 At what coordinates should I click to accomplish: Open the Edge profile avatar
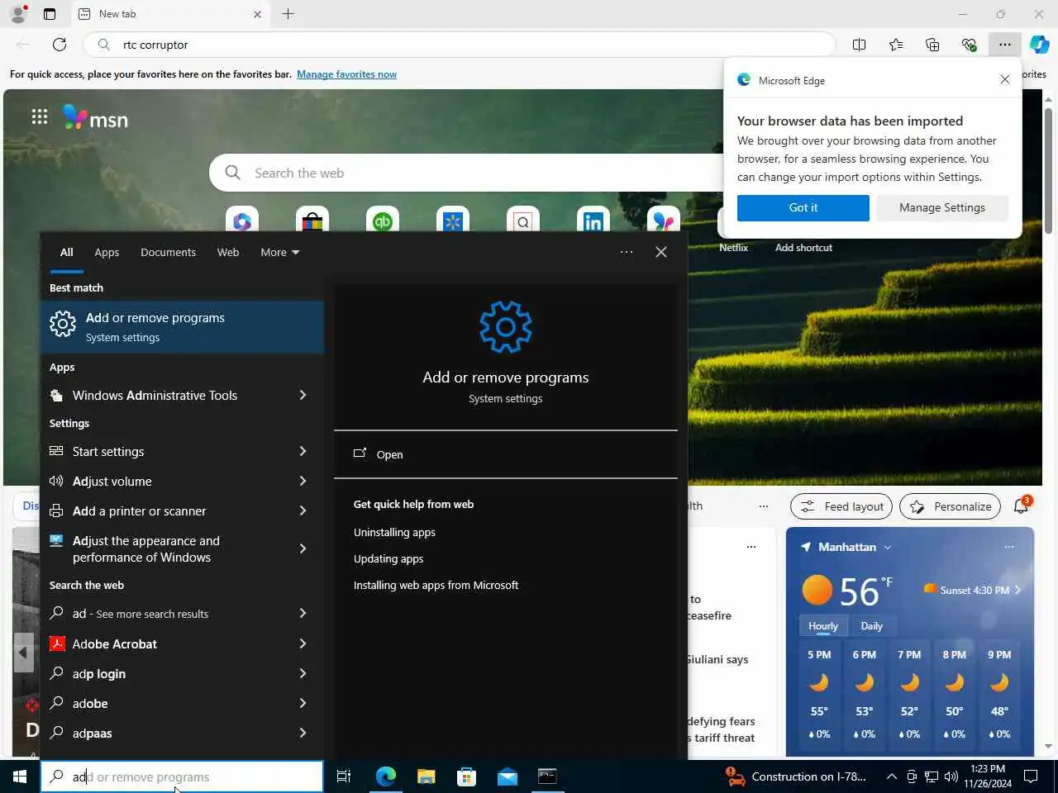[18, 14]
